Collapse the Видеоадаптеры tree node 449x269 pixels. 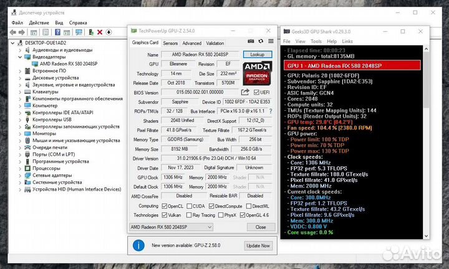click(x=20, y=57)
